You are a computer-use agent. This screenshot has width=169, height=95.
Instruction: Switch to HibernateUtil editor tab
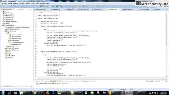(x=97, y=9)
